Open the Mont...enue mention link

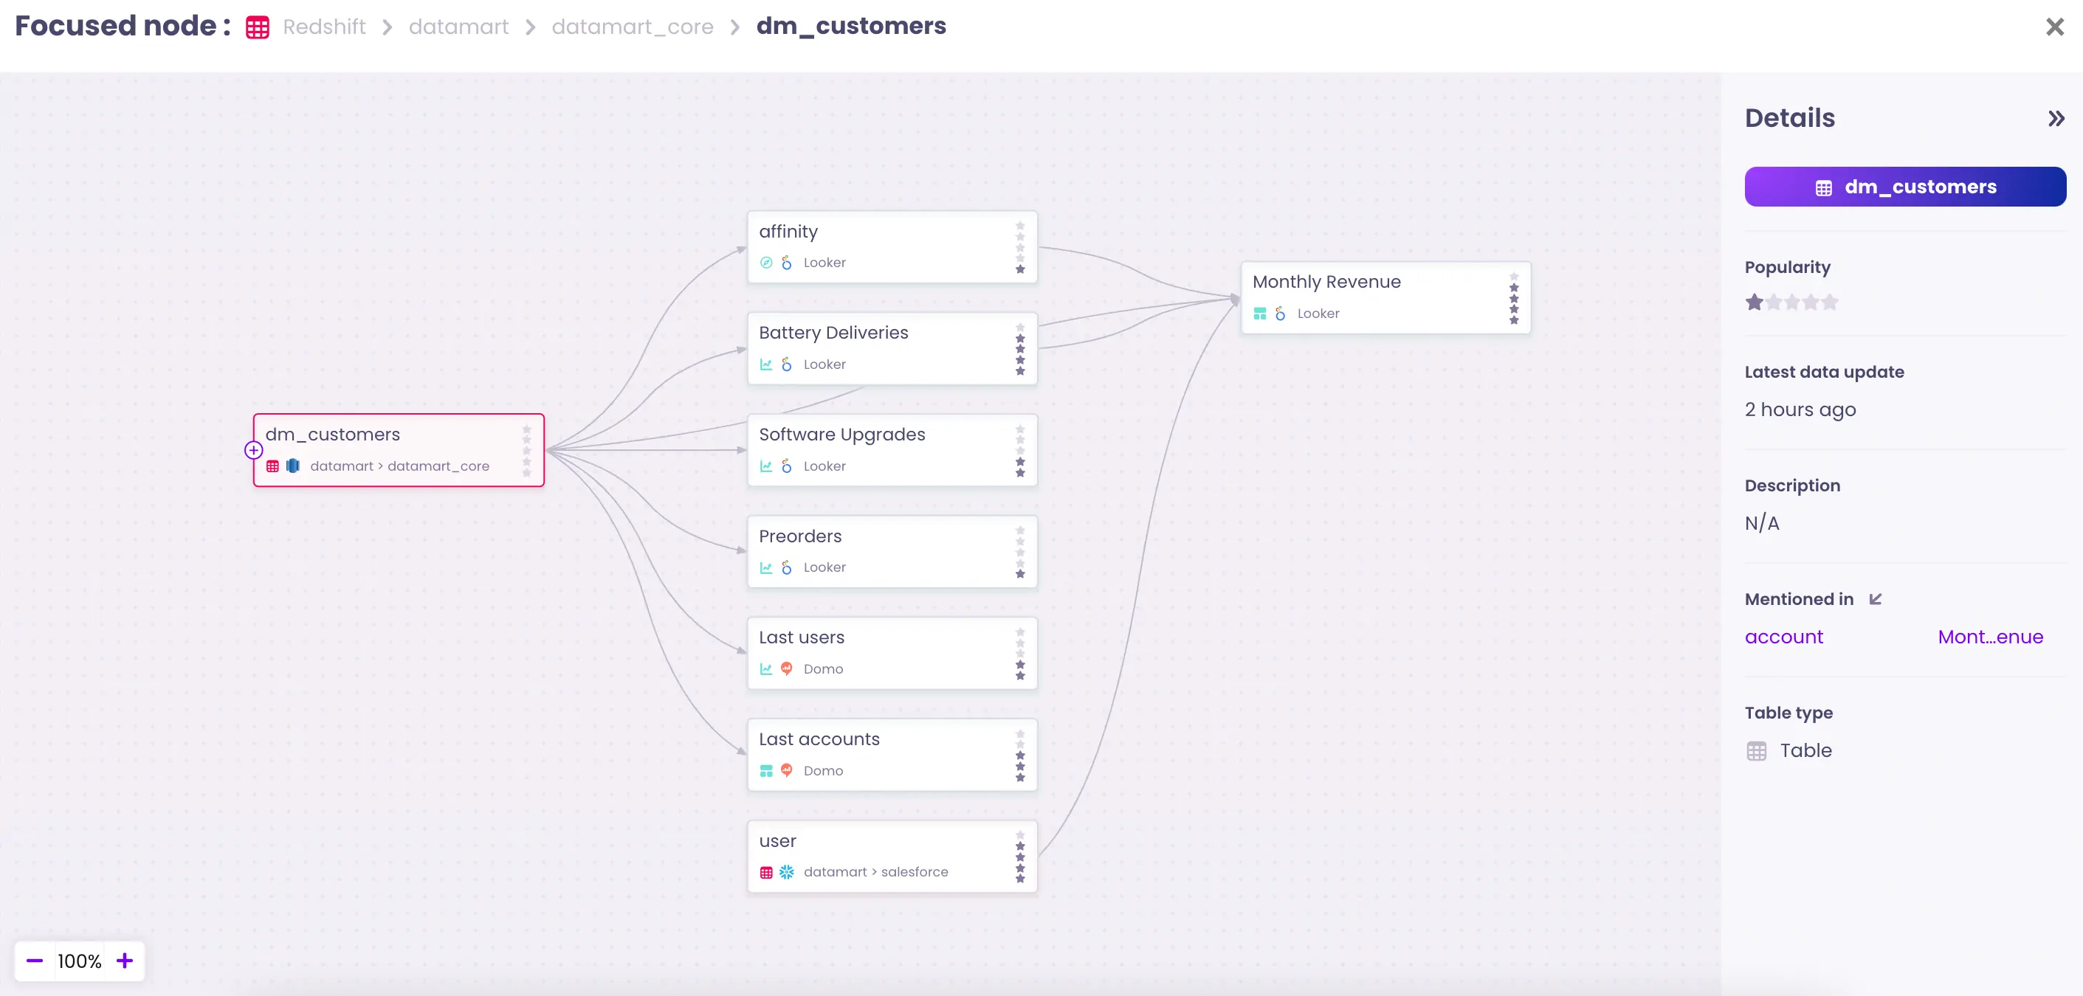click(x=1990, y=637)
